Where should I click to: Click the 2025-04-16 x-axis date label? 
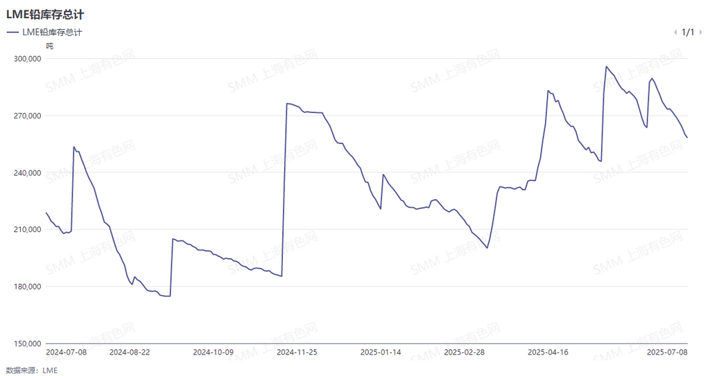(x=548, y=352)
